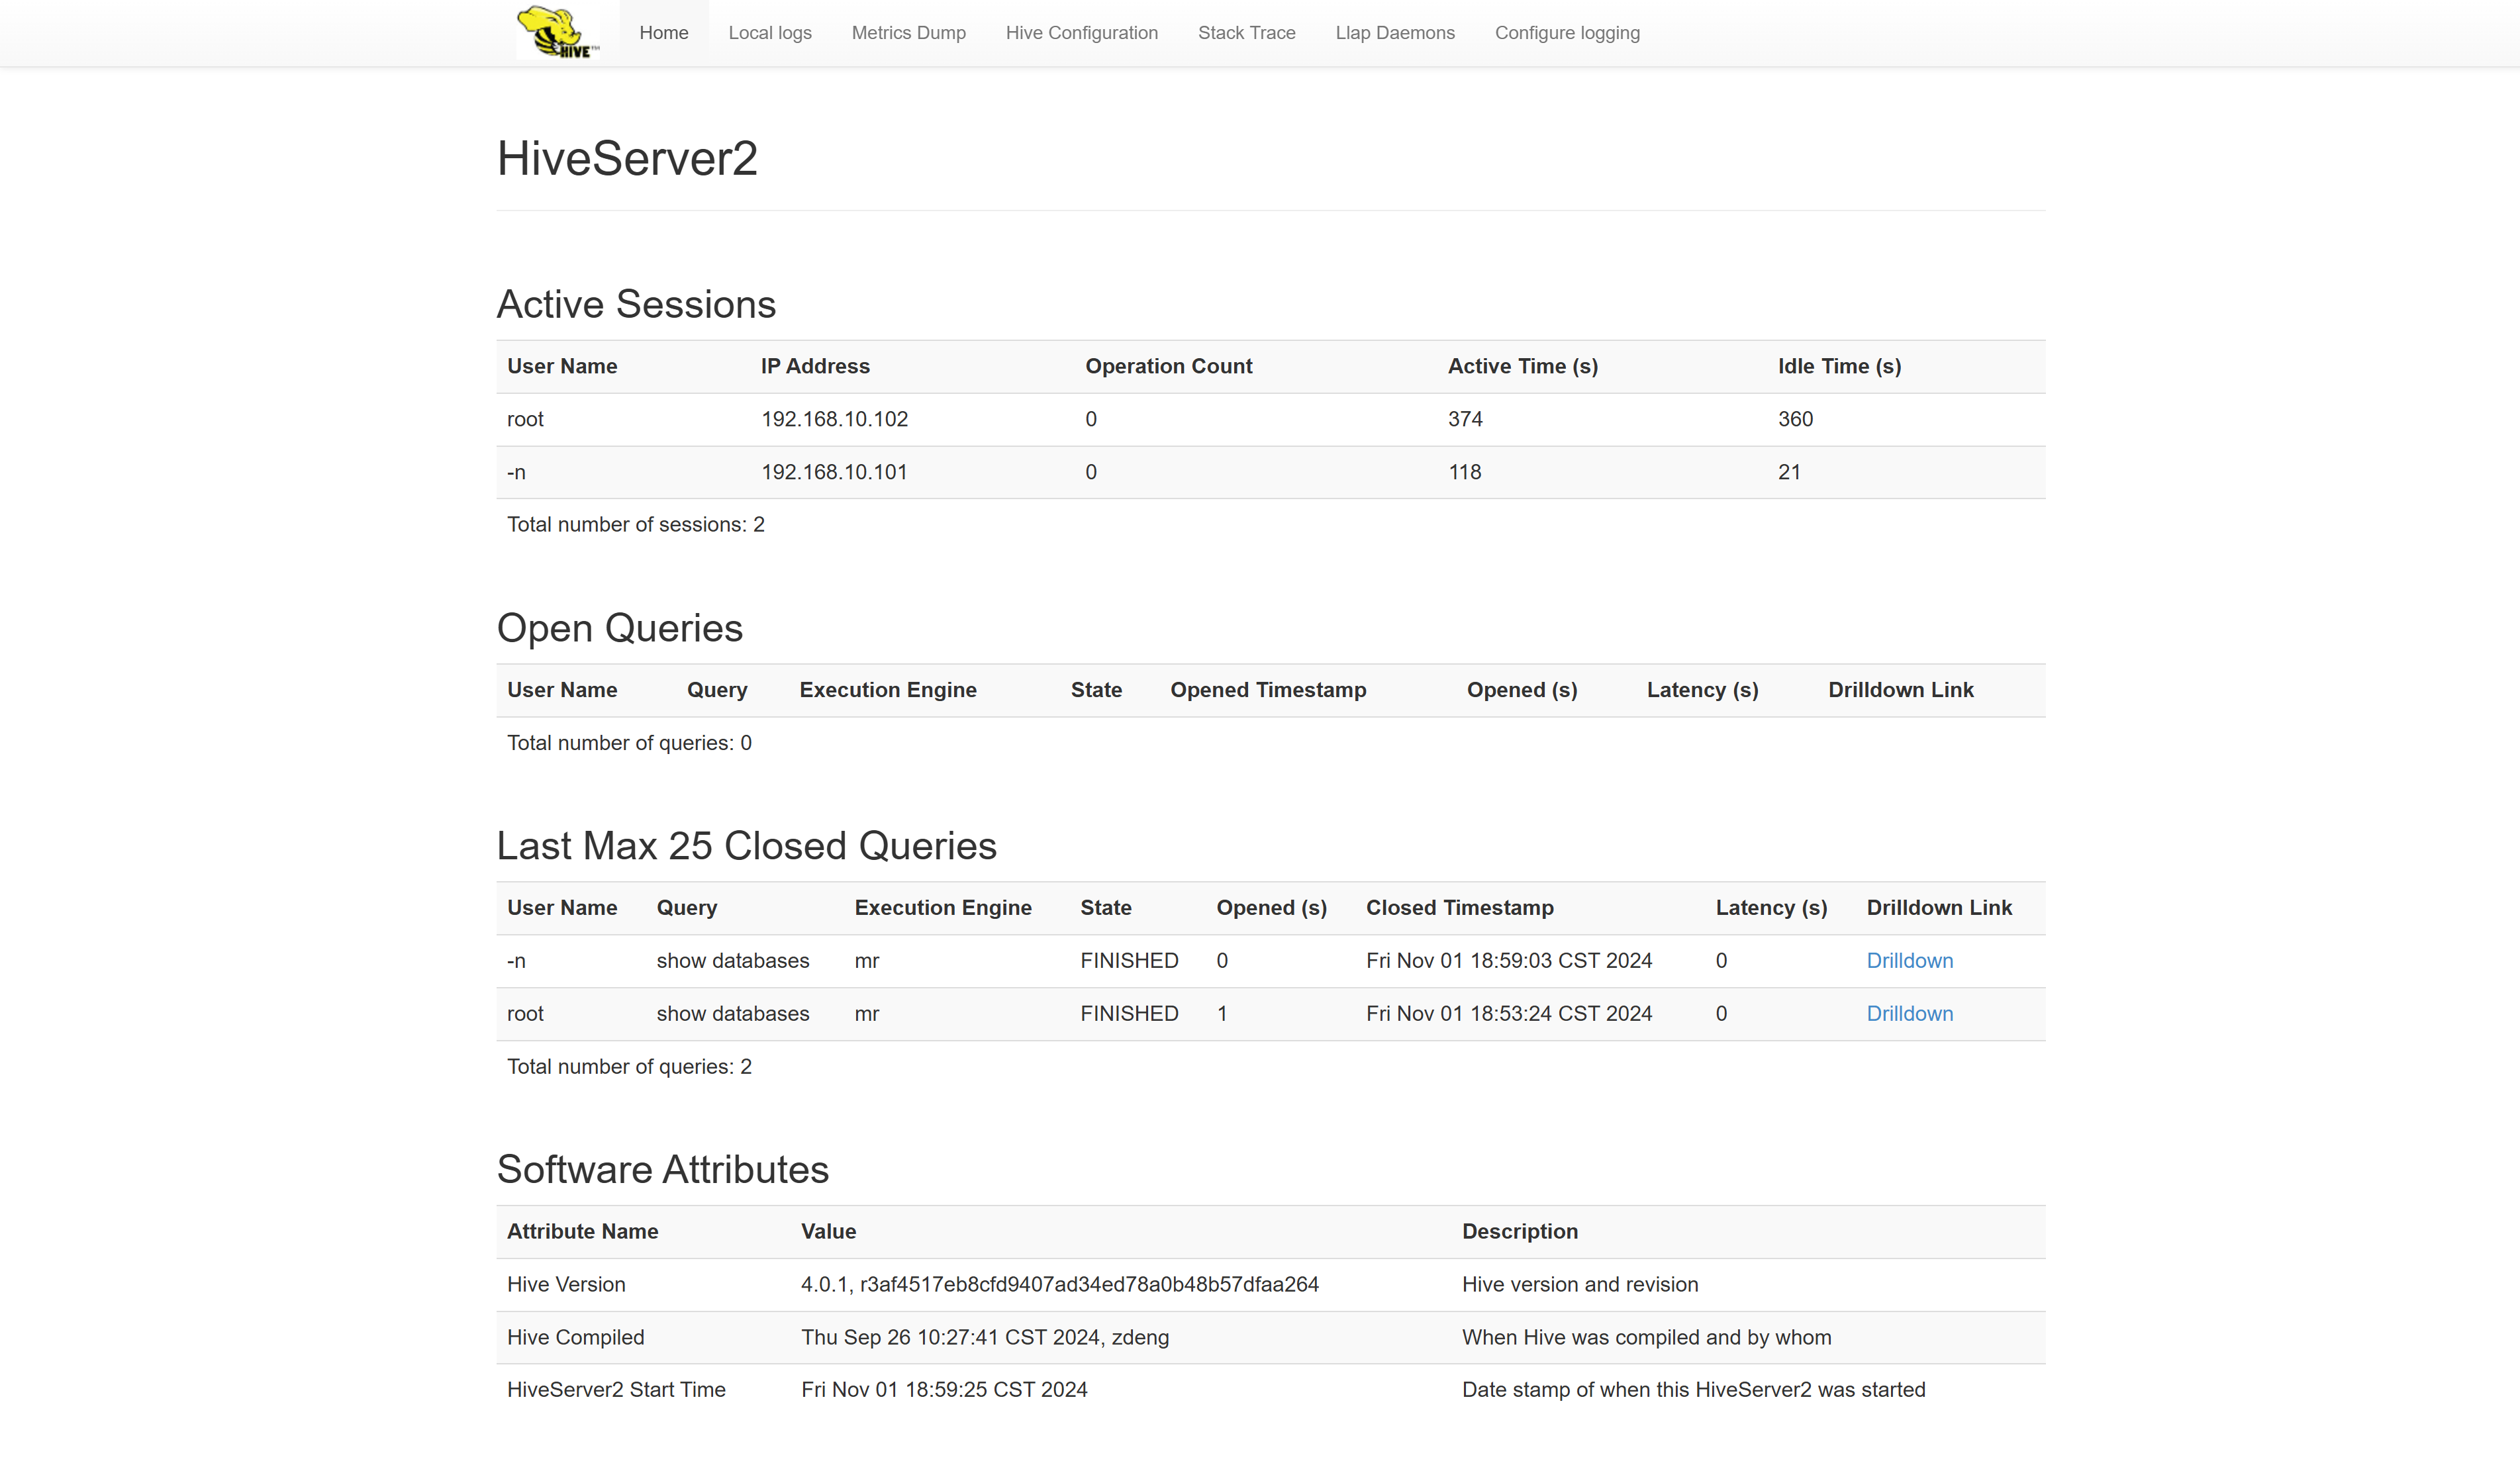Select the Hive Version revision value
Screen dimensions: 2520x1471
coord(1060,1285)
